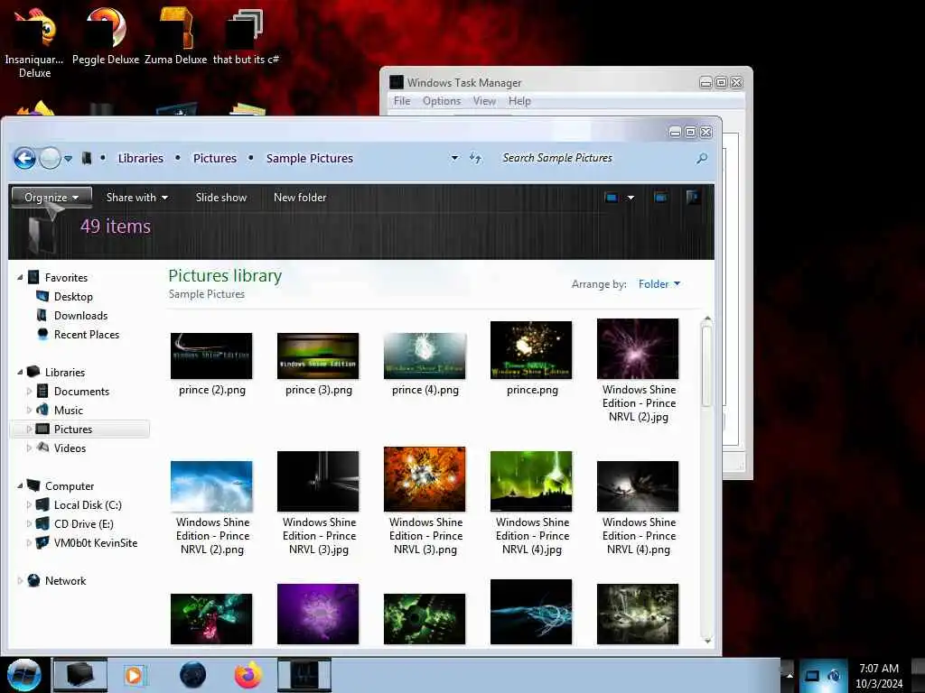Collapse the Computer tree group

(x=20, y=485)
